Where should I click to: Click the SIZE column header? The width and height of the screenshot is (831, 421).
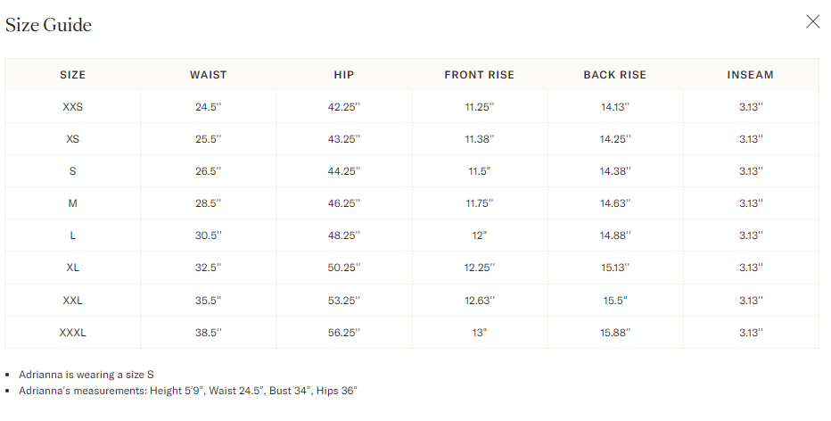[72, 75]
